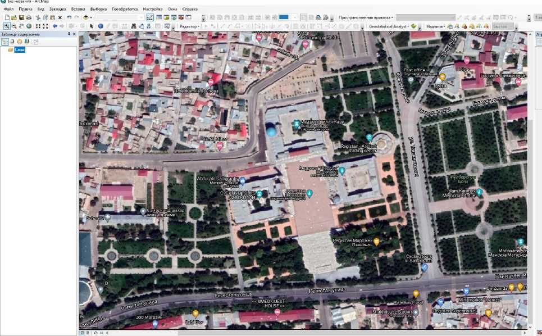Viewport: 542px width, 336px height.
Task: Click the Full Extent globe icon
Action: click(x=29, y=26)
